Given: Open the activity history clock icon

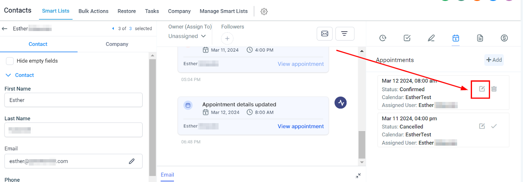Looking at the screenshot, I should 383,38.
